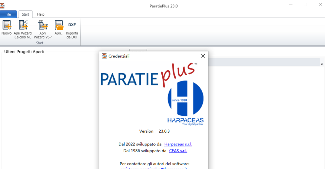Click the 'Dal 1986 sviluppato da' text
325x169 pixels.
(x=145, y=151)
